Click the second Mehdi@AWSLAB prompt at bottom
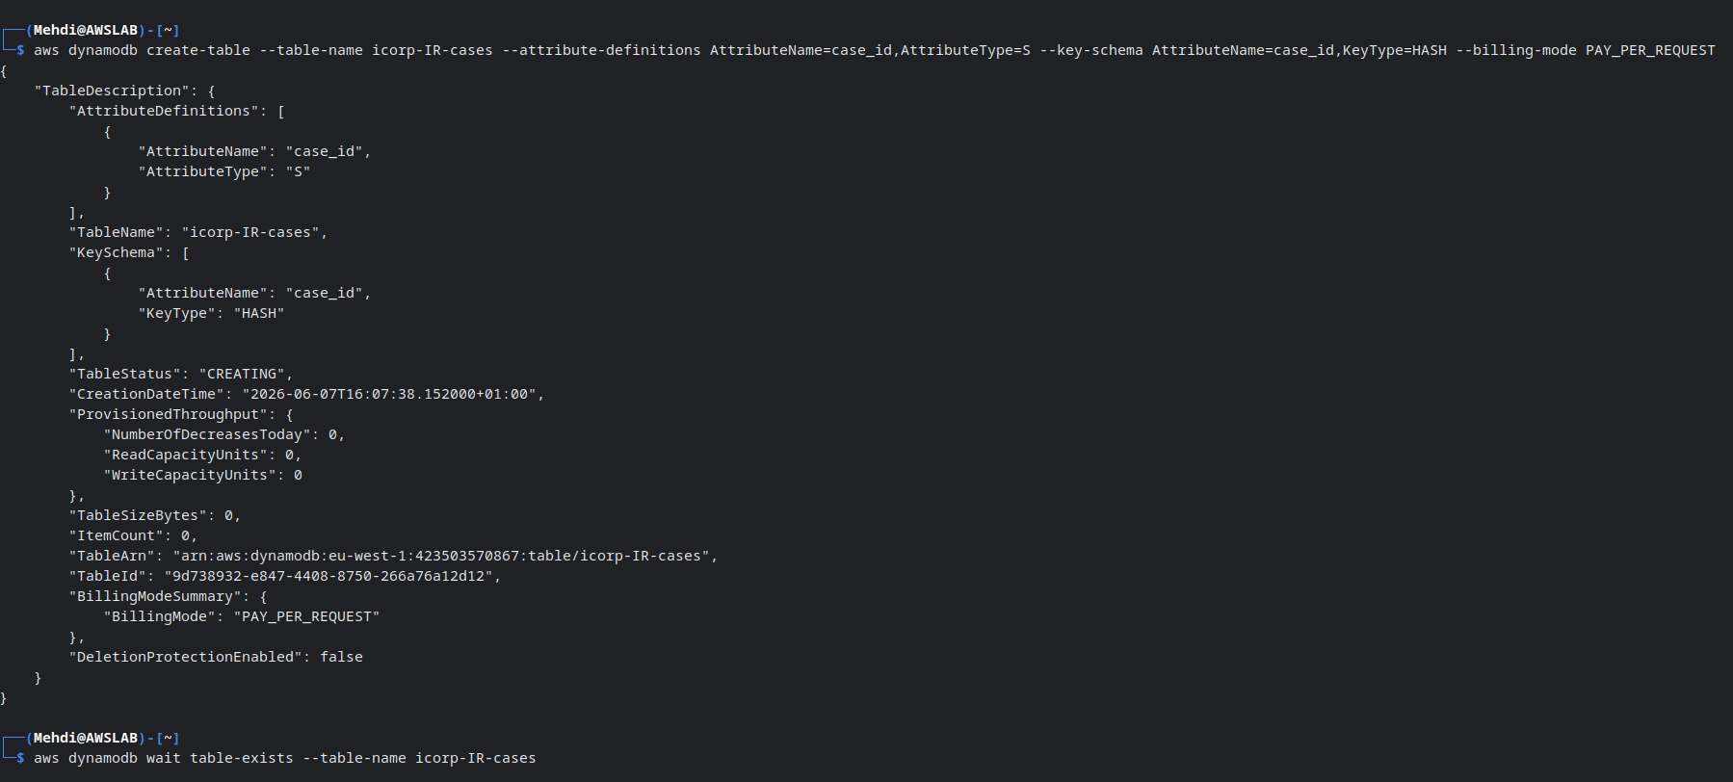Image resolution: width=1733 pixels, height=782 pixels. [x=86, y=738]
